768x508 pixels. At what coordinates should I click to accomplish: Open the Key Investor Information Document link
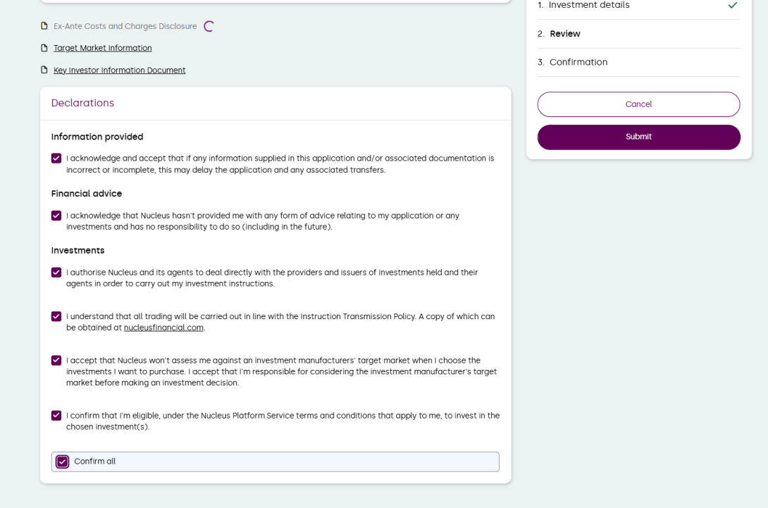[x=120, y=70]
